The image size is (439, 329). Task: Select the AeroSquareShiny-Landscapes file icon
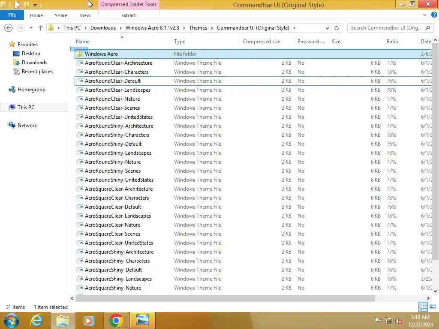[80, 278]
